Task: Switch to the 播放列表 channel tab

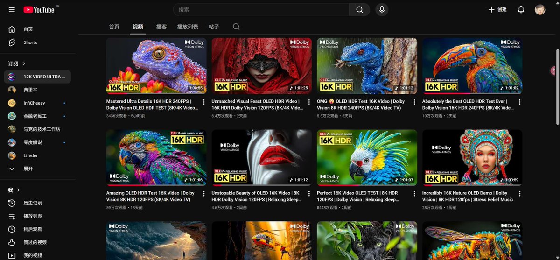Action: click(188, 27)
